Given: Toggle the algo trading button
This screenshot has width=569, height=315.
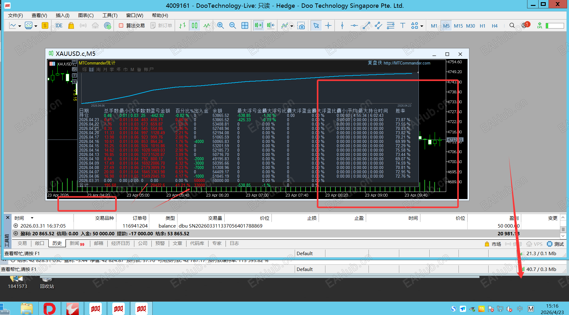Looking at the screenshot, I should (x=132, y=26).
